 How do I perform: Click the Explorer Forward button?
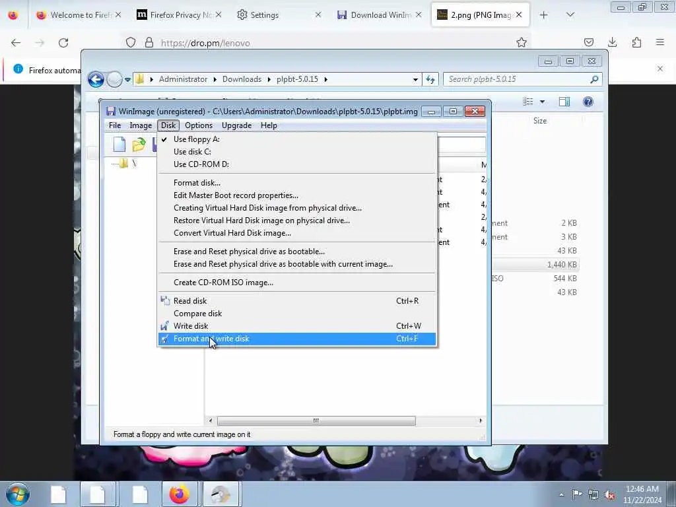[114, 79]
